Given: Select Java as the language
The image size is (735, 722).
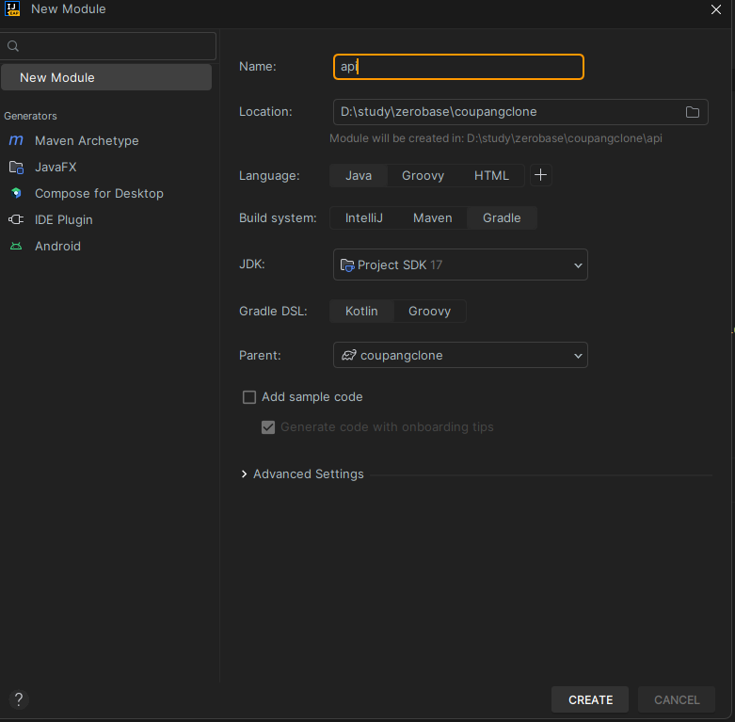Looking at the screenshot, I should pos(359,175).
